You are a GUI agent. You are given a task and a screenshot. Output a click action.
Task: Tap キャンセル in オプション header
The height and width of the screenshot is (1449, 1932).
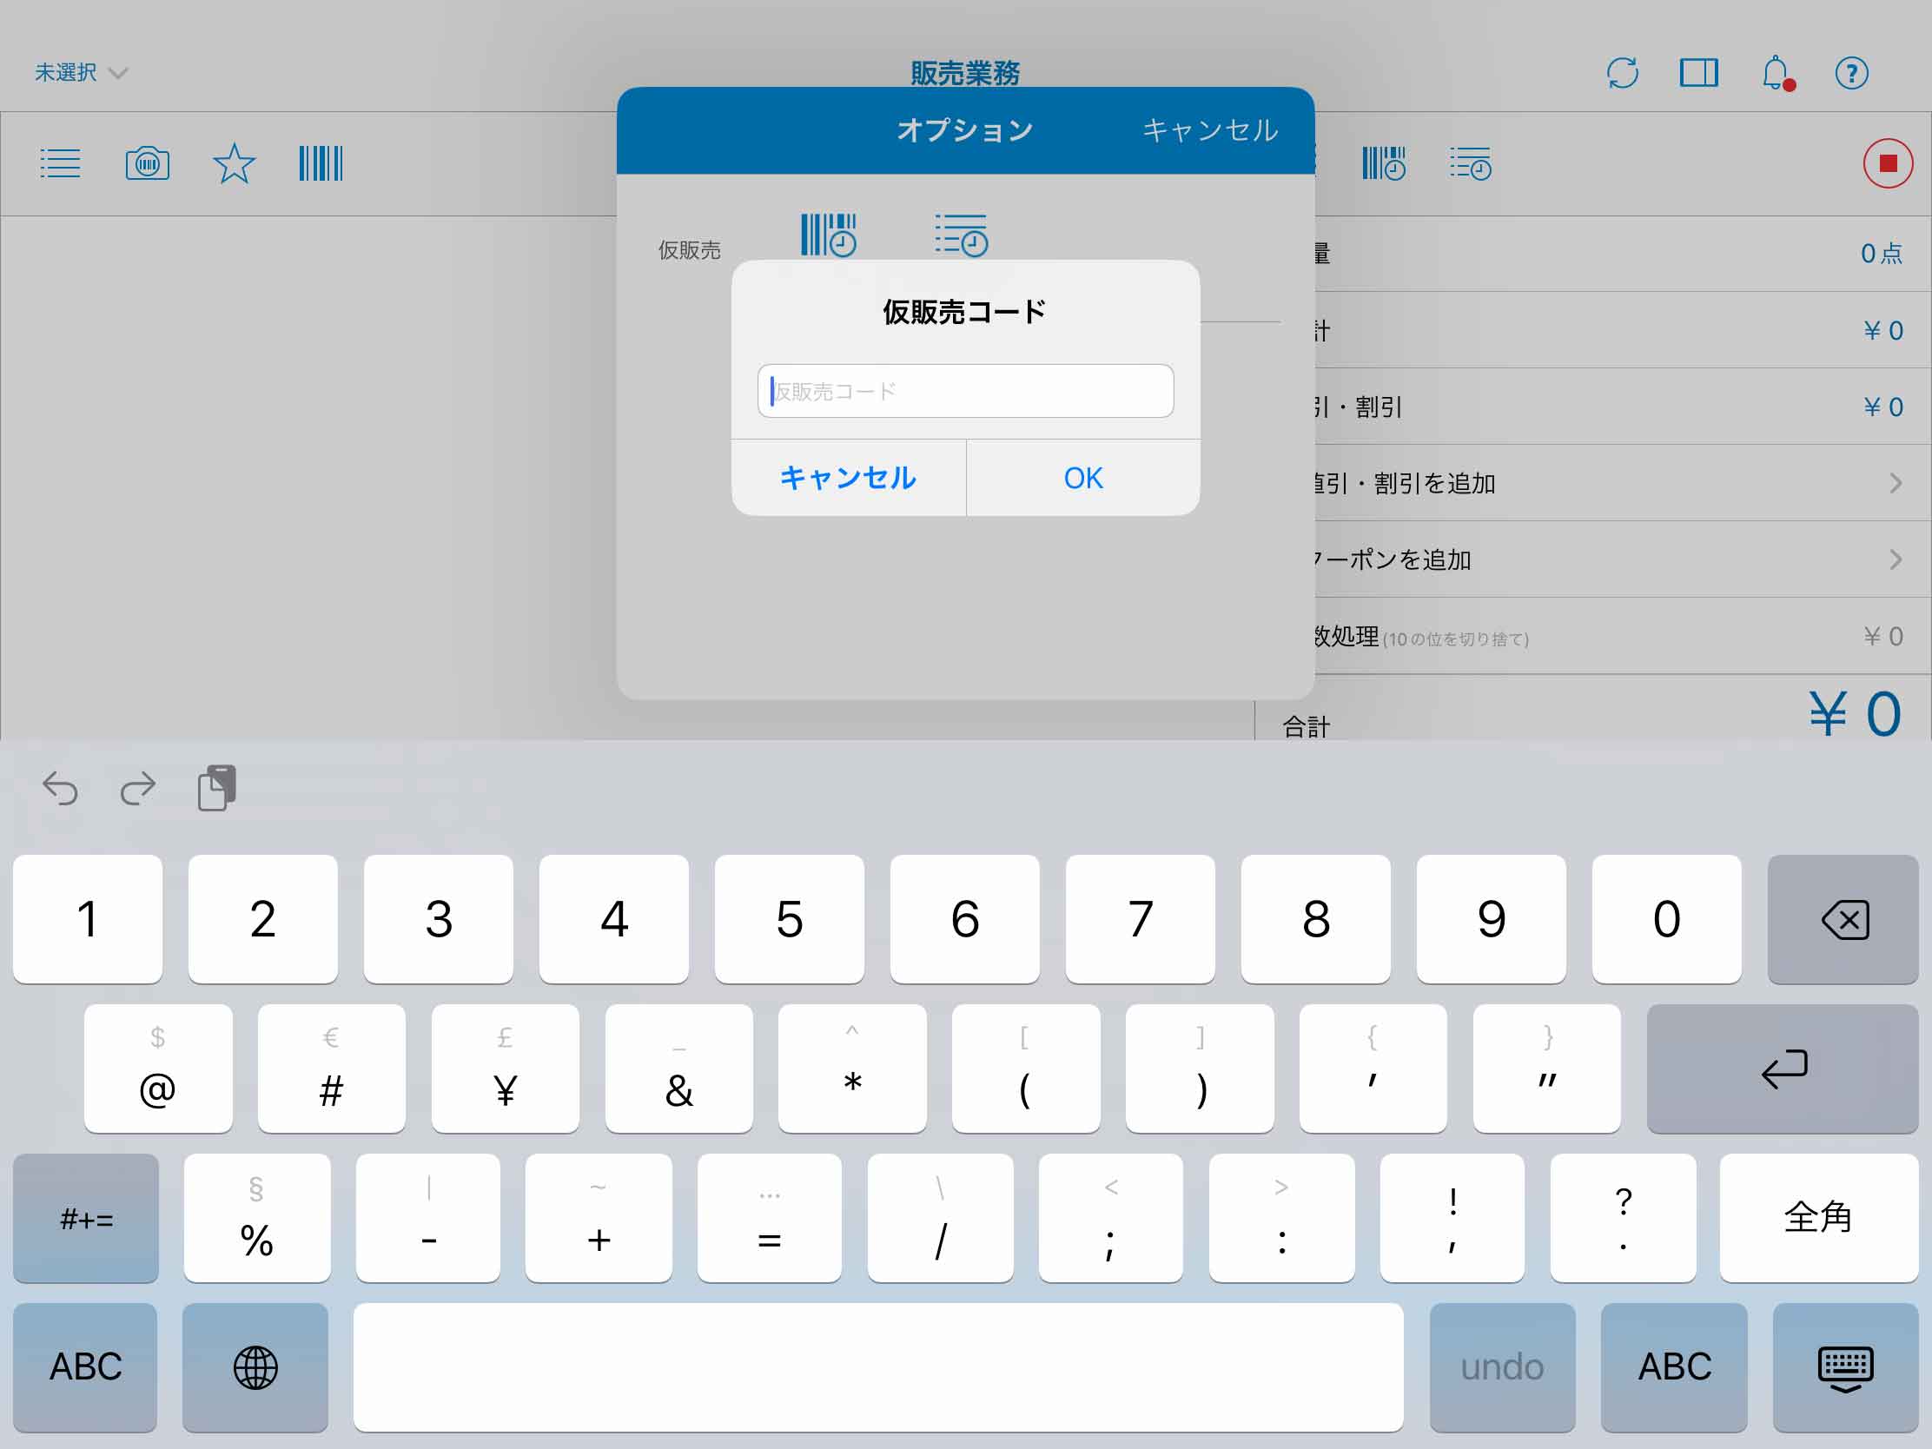pyautogui.click(x=1210, y=130)
